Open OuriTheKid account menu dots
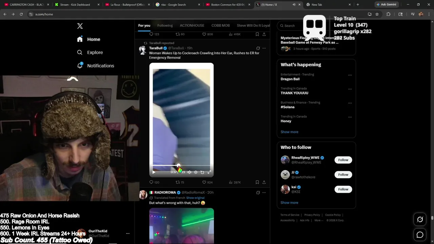 point(128,233)
